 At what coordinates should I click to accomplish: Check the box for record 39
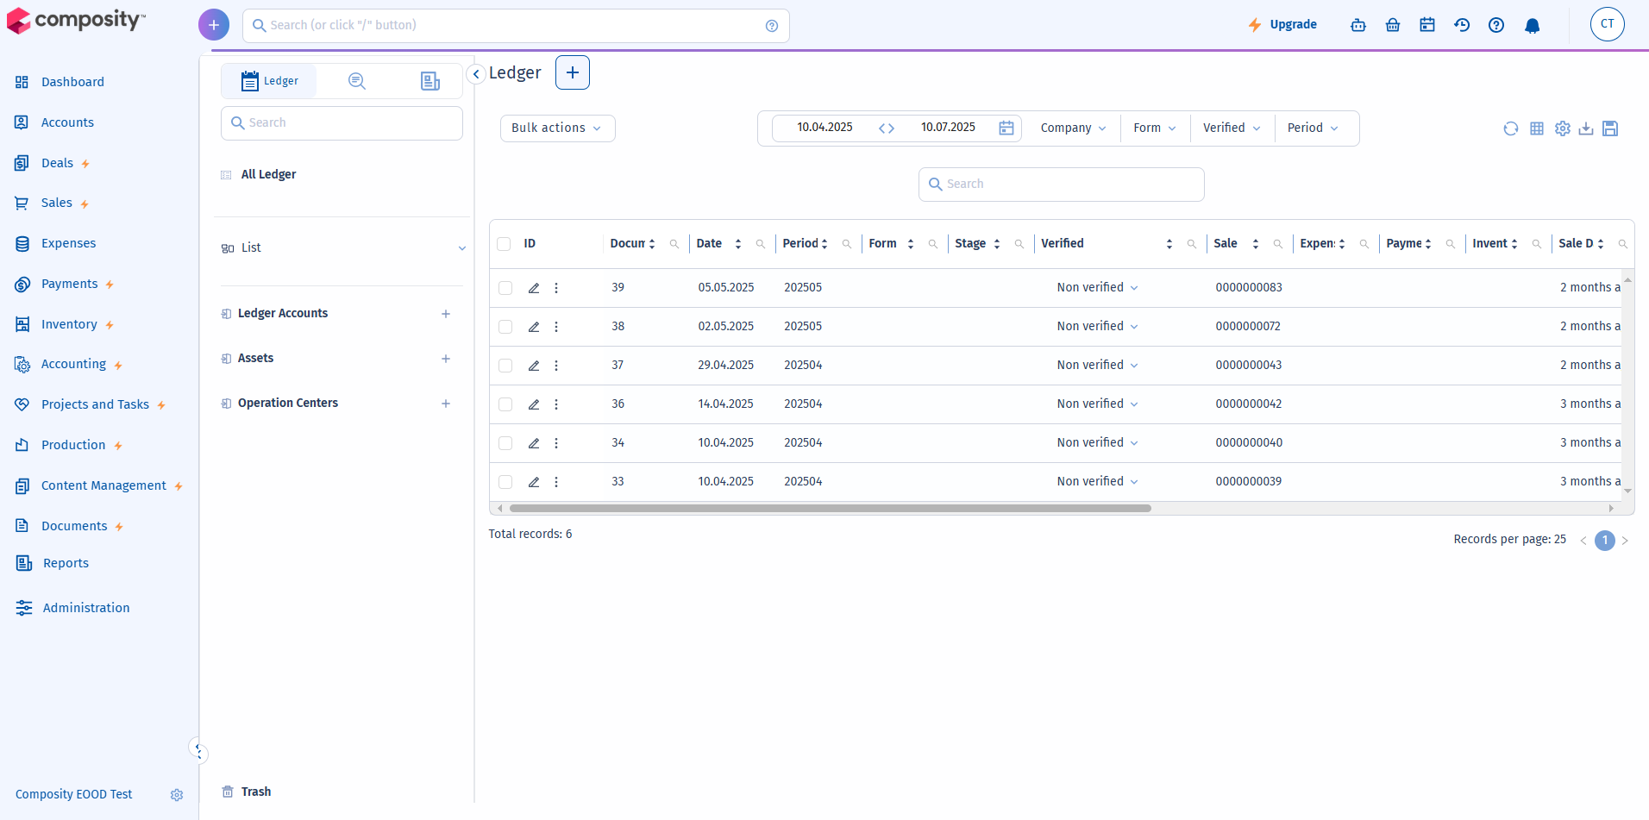(x=505, y=288)
